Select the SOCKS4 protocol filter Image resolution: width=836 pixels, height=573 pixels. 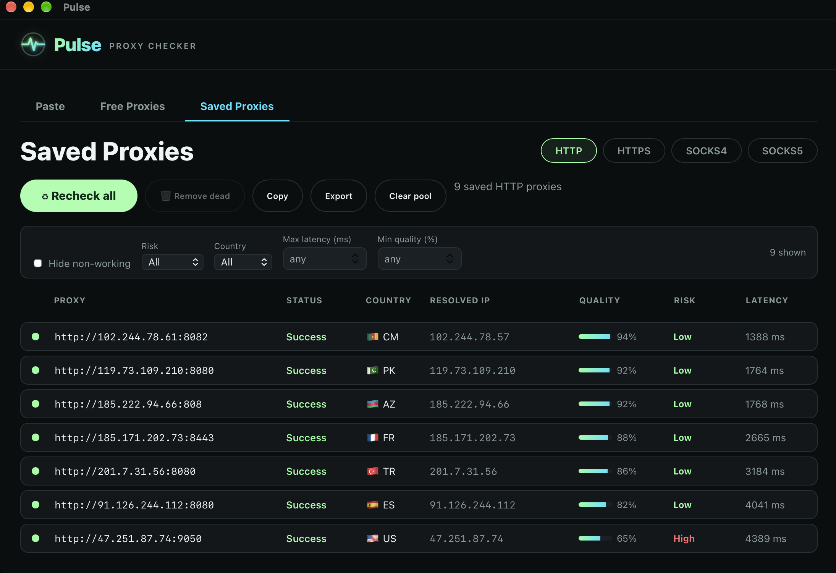pyautogui.click(x=706, y=151)
